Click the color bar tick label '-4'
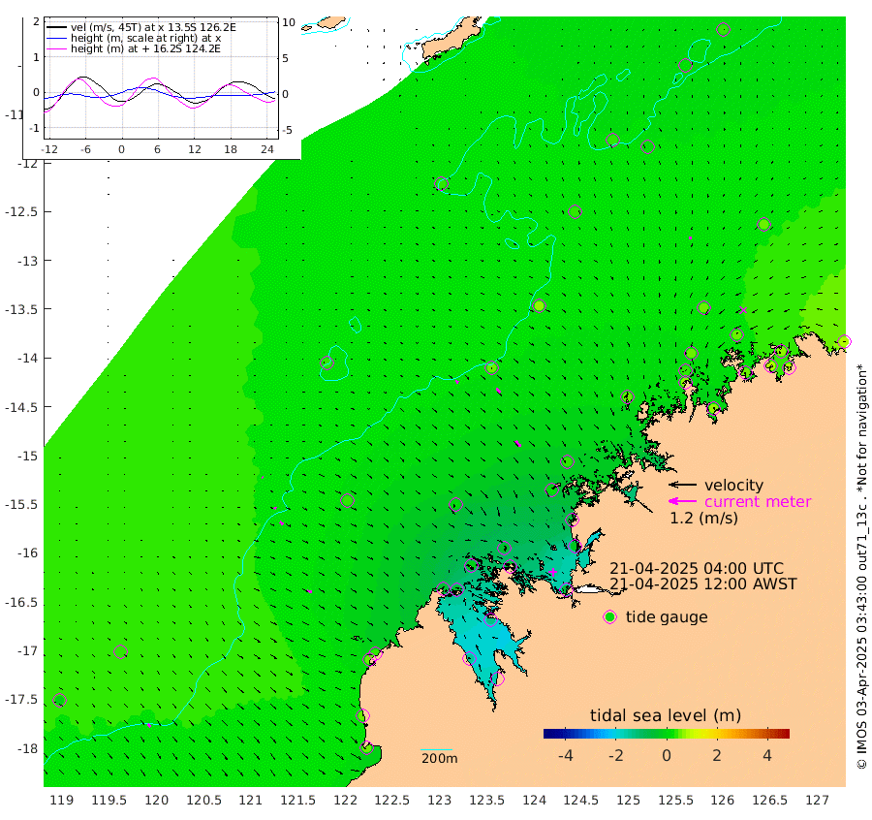 pyautogui.click(x=565, y=756)
